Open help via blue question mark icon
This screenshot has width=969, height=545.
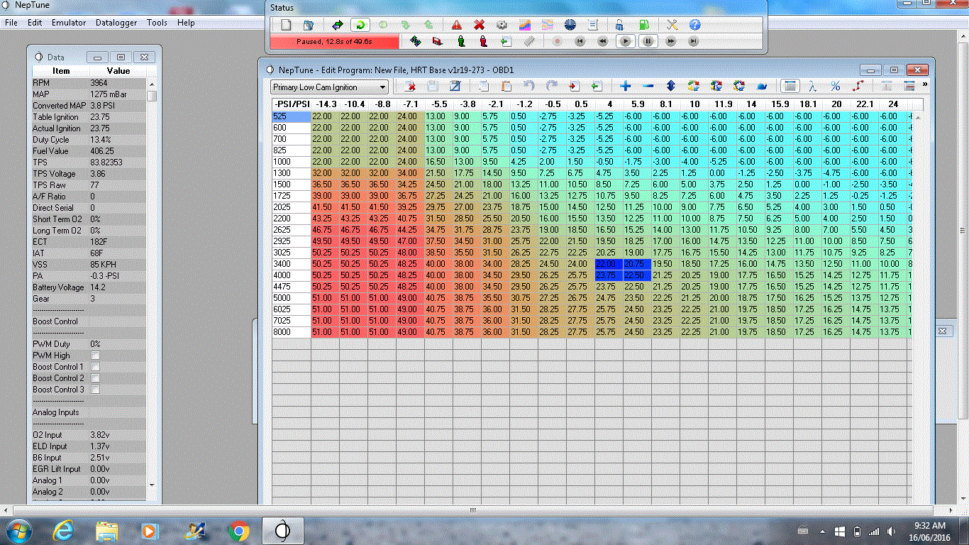coord(694,25)
